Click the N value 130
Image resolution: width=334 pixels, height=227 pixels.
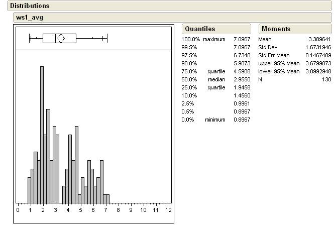[326, 79]
